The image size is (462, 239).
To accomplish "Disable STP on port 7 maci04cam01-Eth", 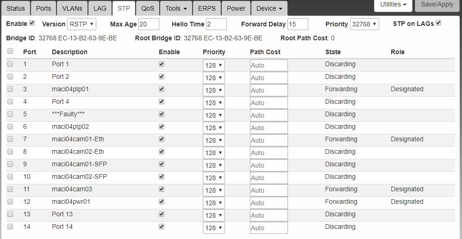I will click(x=161, y=139).
